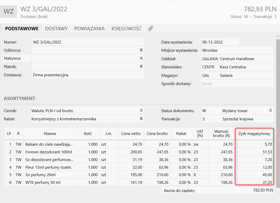280x203 pixels.
Task: Sort by Zysk magazynowy column header
Action: (x=254, y=133)
